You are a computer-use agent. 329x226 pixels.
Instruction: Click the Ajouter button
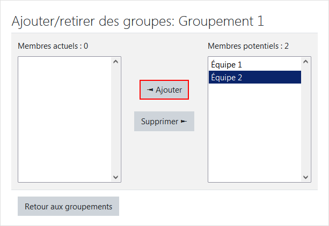point(164,90)
